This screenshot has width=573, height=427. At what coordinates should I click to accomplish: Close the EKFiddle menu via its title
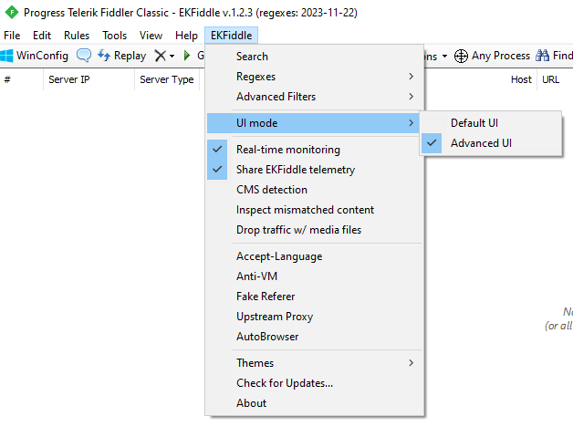pos(232,36)
